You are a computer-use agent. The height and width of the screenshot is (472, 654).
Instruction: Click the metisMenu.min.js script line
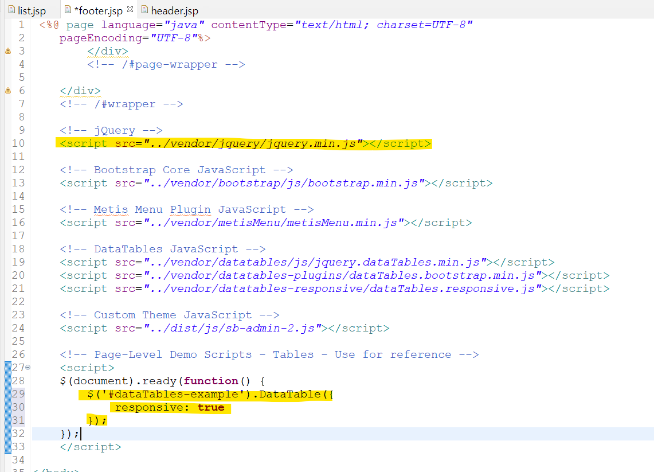tap(266, 223)
